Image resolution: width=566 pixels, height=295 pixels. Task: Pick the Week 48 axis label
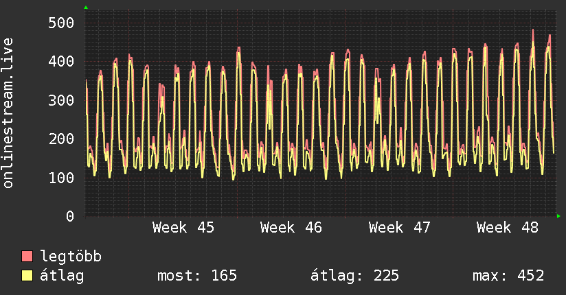pos(508,228)
